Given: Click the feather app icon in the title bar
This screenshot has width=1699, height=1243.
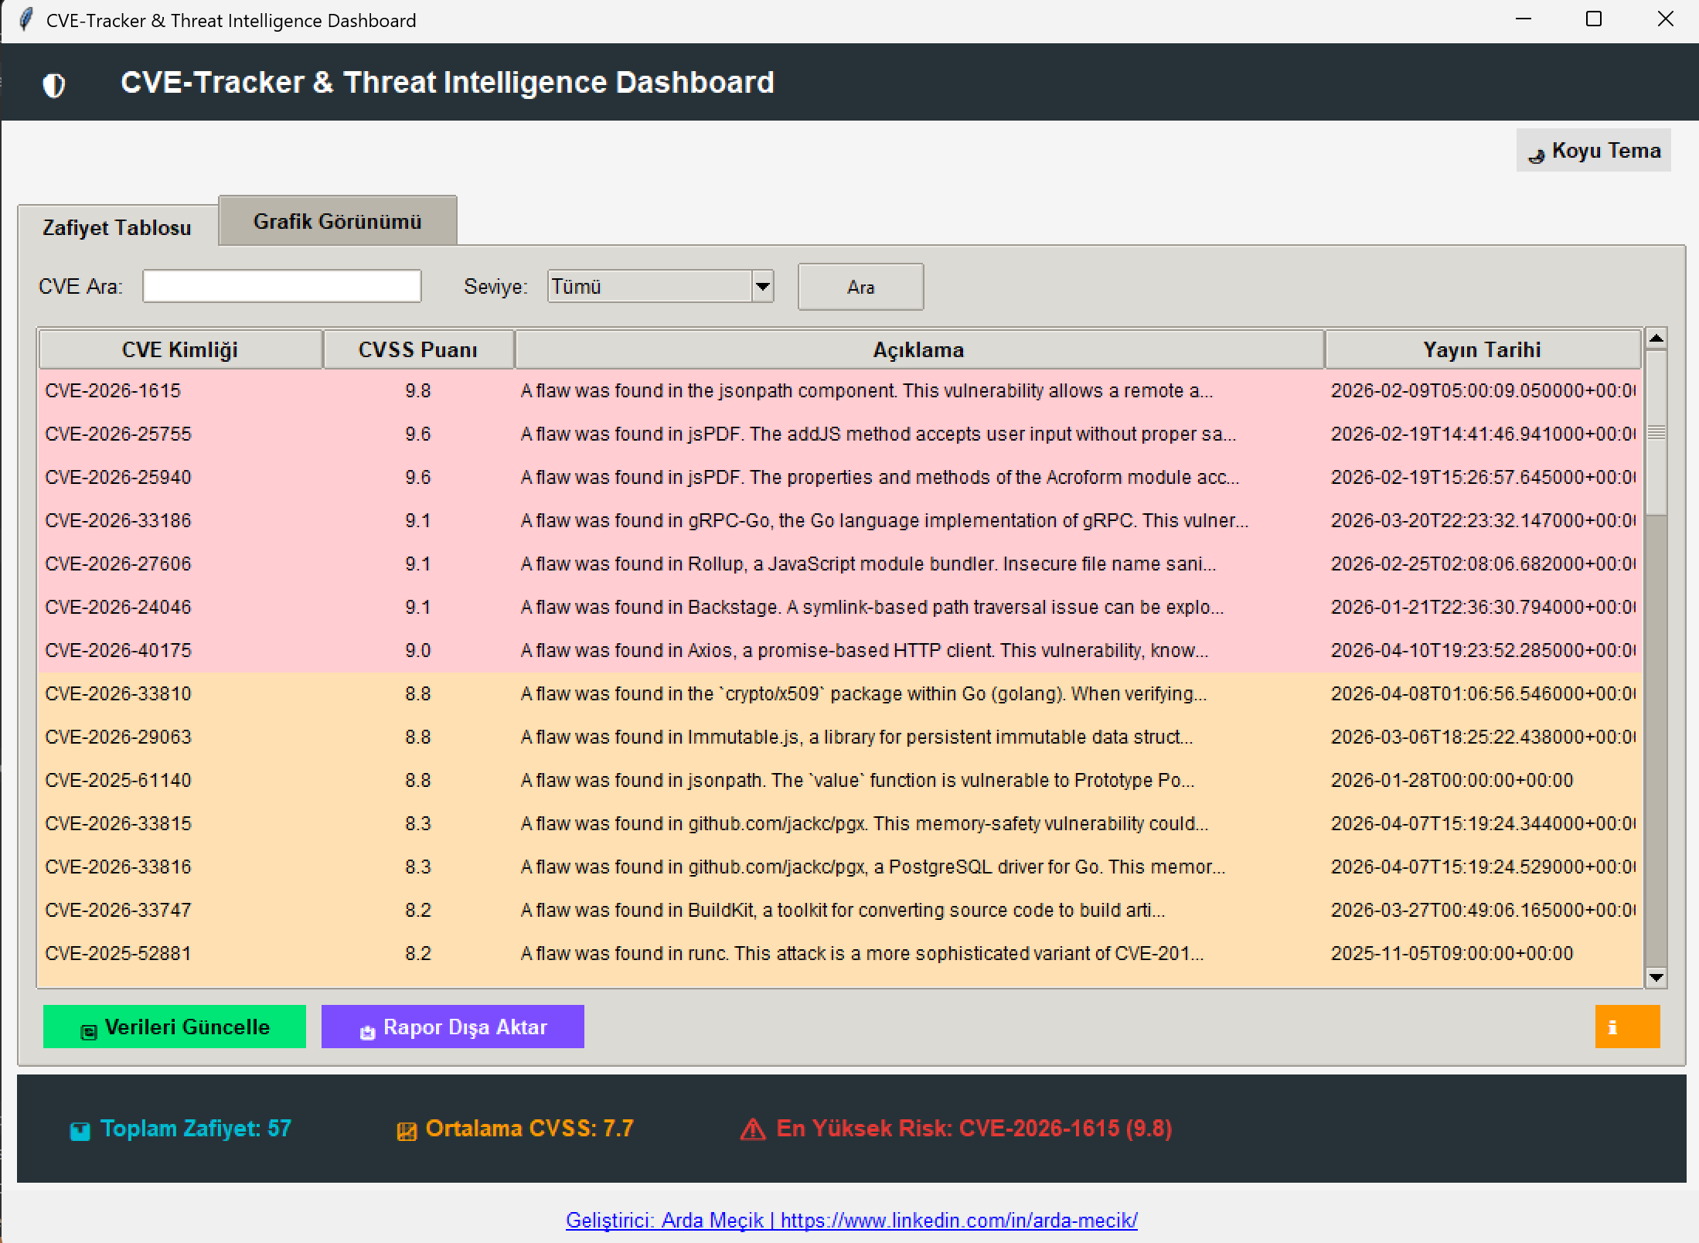Looking at the screenshot, I should (x=26, y=20).
